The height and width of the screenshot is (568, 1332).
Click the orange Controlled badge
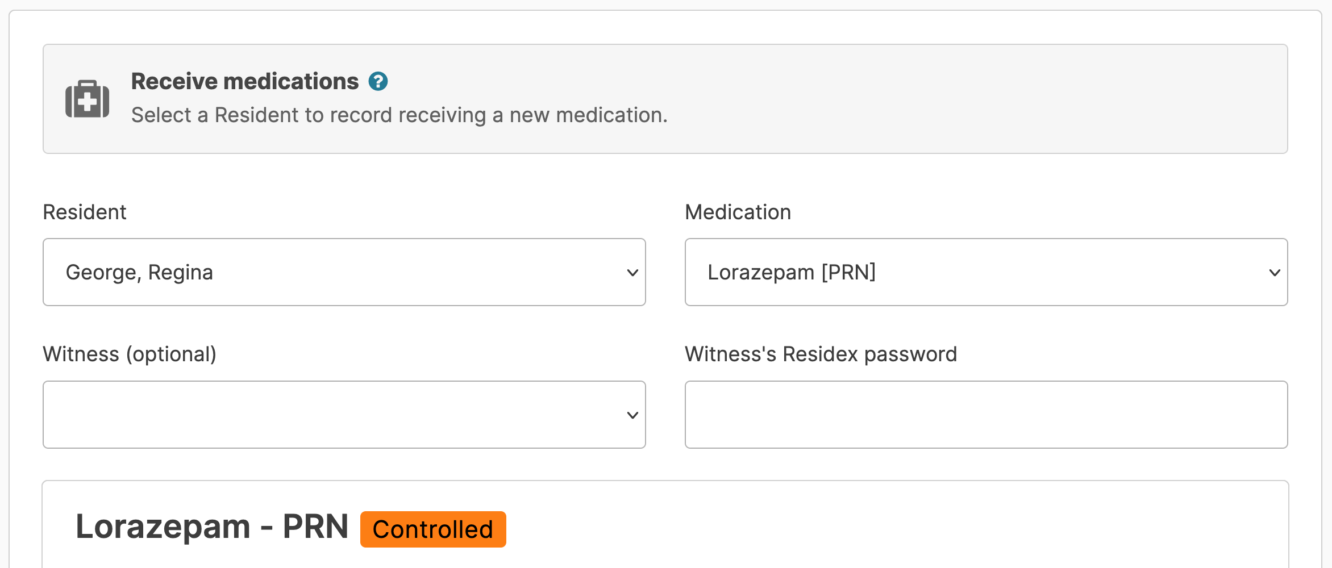pyautogui.click(x=432, y=529)
